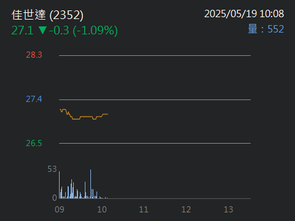Click the 10 hour axis label
This screenshot has height=221, width=295.
[102, 209]
